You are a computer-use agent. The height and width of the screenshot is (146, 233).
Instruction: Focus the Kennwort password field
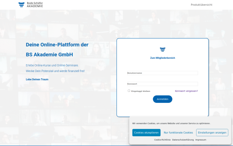[163, 84]
